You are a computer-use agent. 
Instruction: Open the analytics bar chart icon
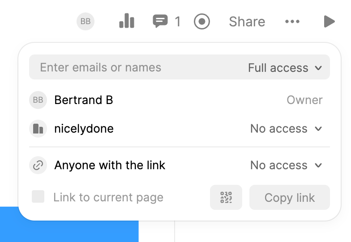click(x=127, y=21)
